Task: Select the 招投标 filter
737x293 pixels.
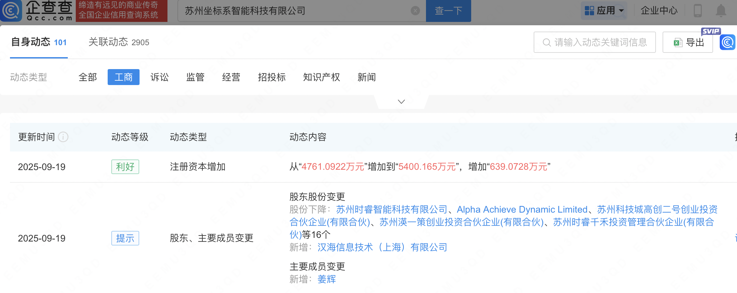Action: pos(272,77)
